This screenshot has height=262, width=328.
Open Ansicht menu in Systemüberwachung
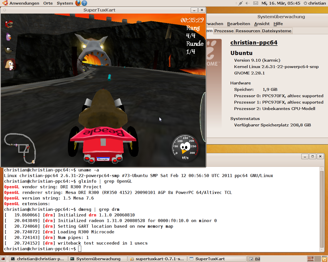tap(262, 24)
